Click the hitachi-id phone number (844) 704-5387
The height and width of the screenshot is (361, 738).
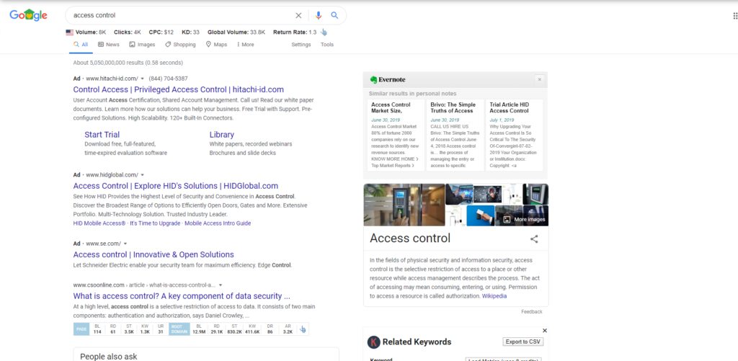pyautogui.click(x=168, y=79)
